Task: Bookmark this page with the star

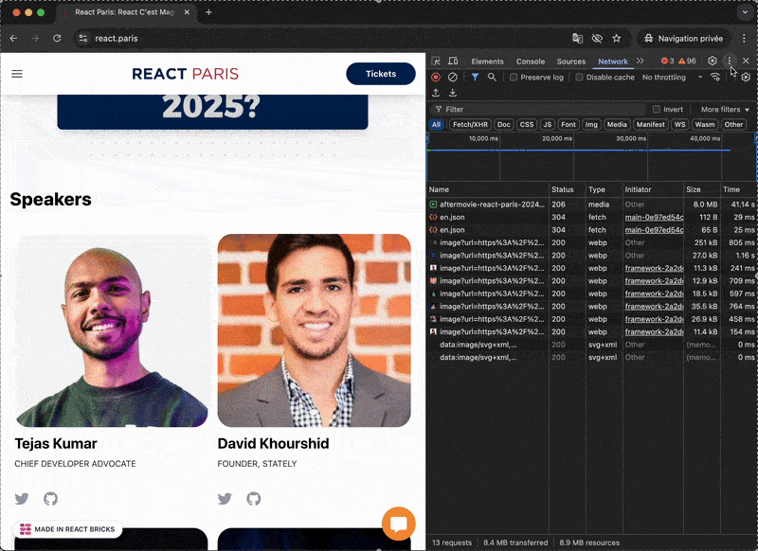Action: (617, 38)
